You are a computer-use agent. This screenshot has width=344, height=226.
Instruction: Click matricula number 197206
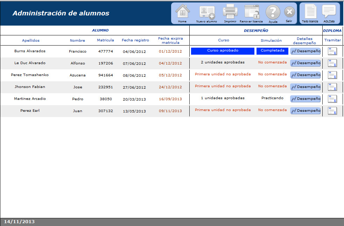pos(106,63)
